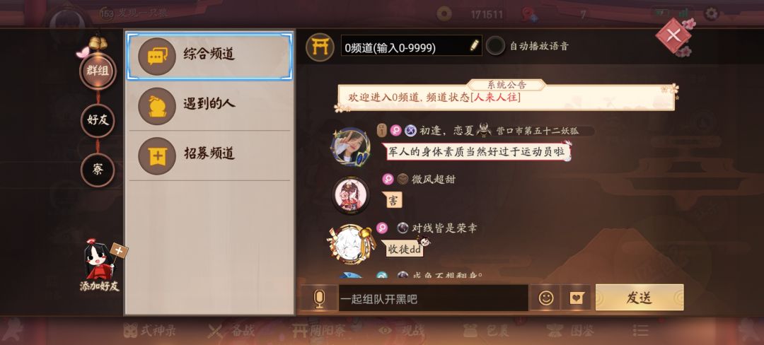
Task: Switch to the 好友 friends tab
Action: [98, 120]
